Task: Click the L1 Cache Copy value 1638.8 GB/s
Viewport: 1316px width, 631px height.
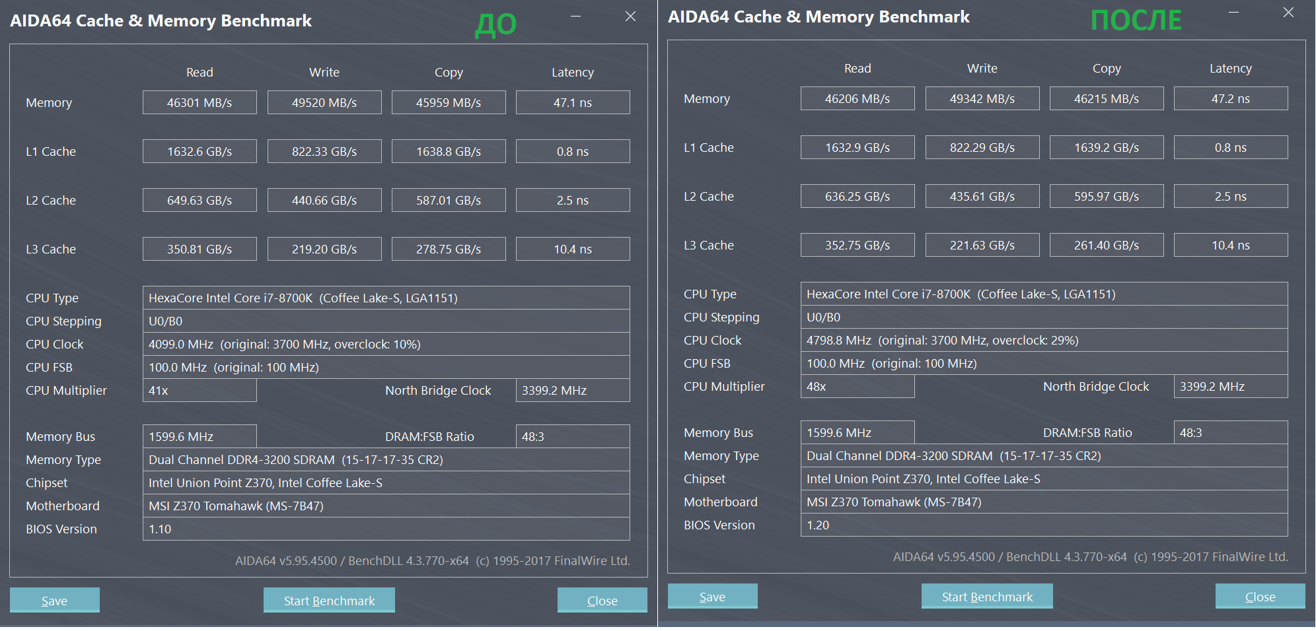Action: pos(449,151)
